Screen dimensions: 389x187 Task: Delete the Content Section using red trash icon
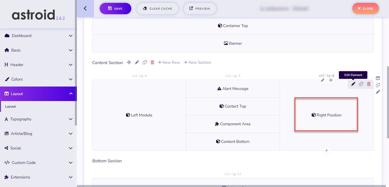(152, 62)
